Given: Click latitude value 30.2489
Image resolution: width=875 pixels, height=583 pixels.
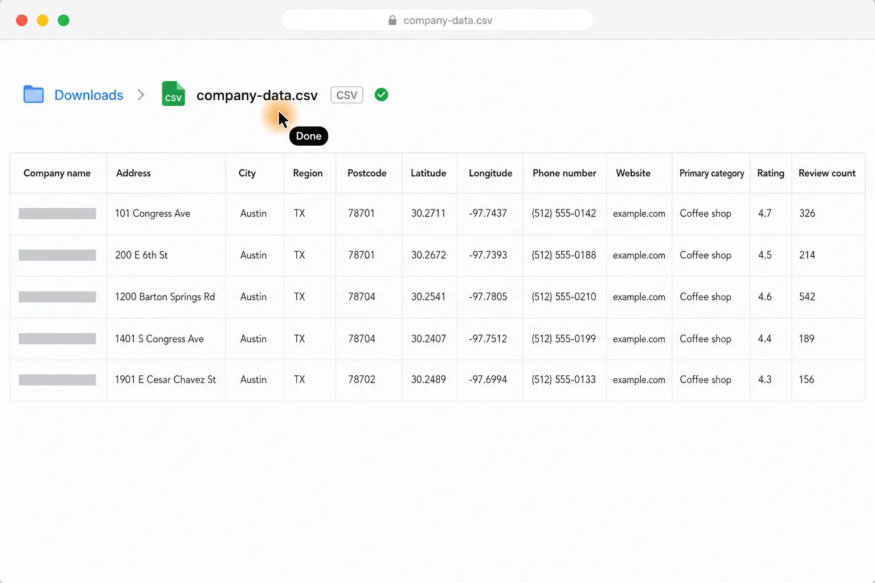Looking at the screenshot, I should click(428, 380).
